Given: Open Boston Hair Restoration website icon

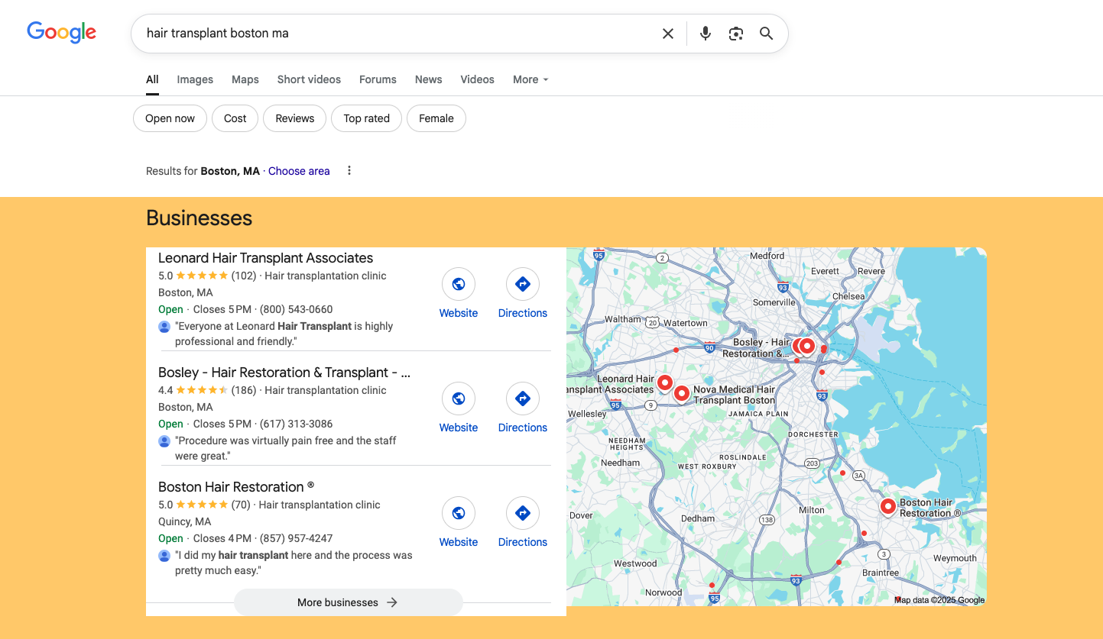Looking at the screenshot, I should (x=459, y=513).
